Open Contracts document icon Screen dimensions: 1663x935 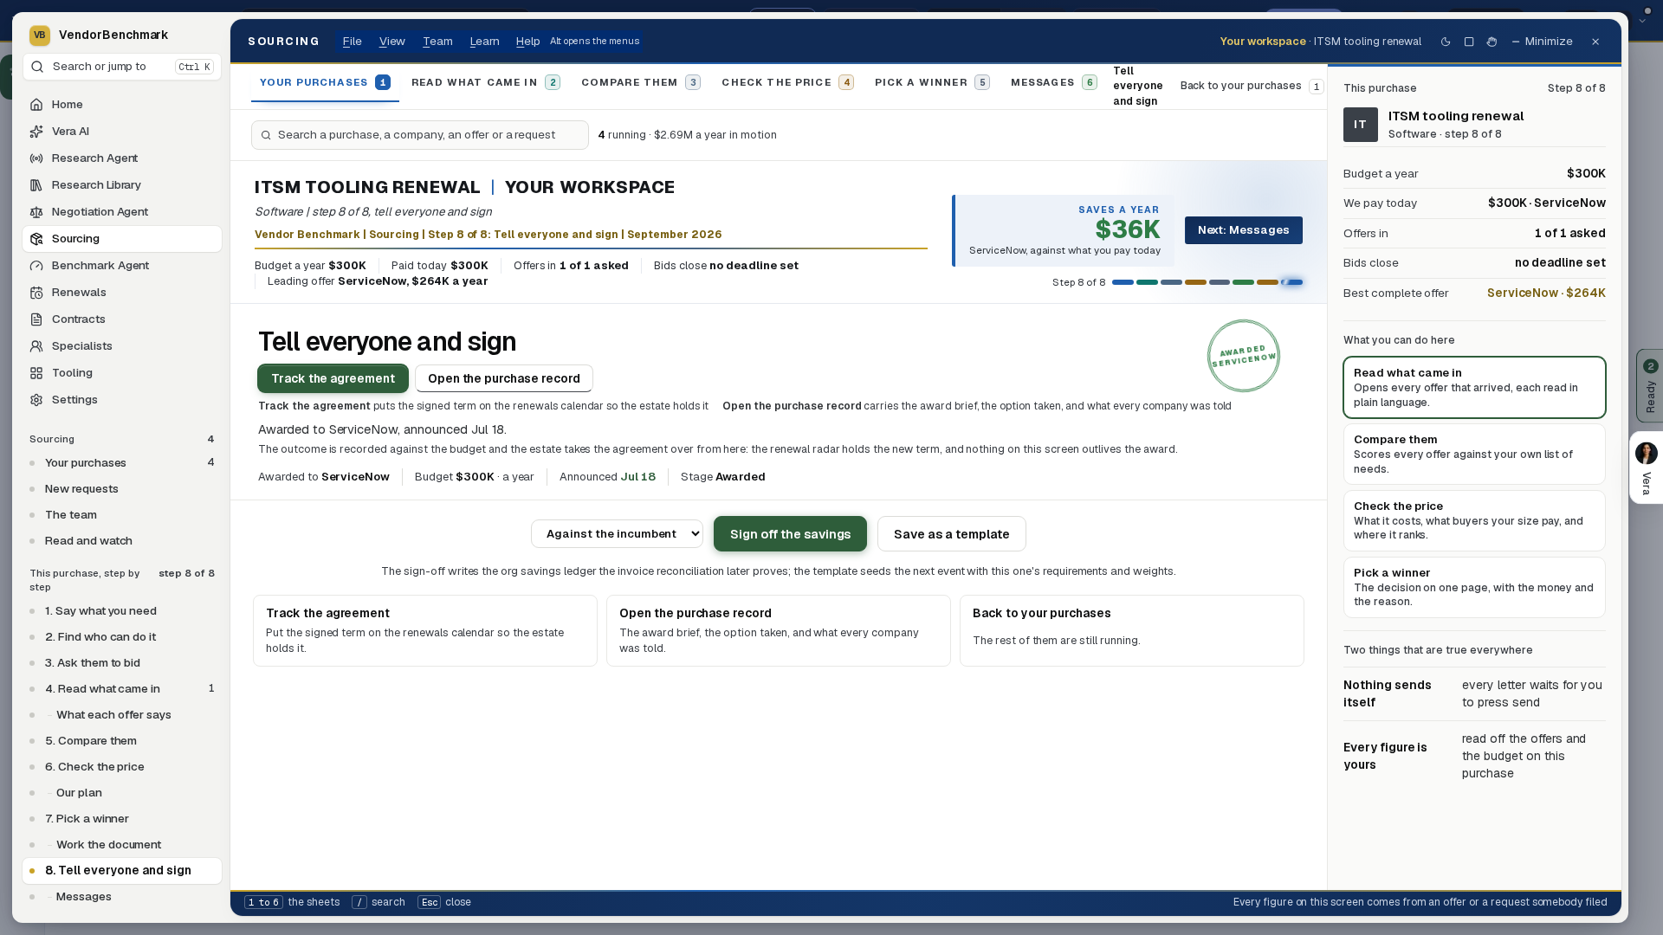point(36,319)
